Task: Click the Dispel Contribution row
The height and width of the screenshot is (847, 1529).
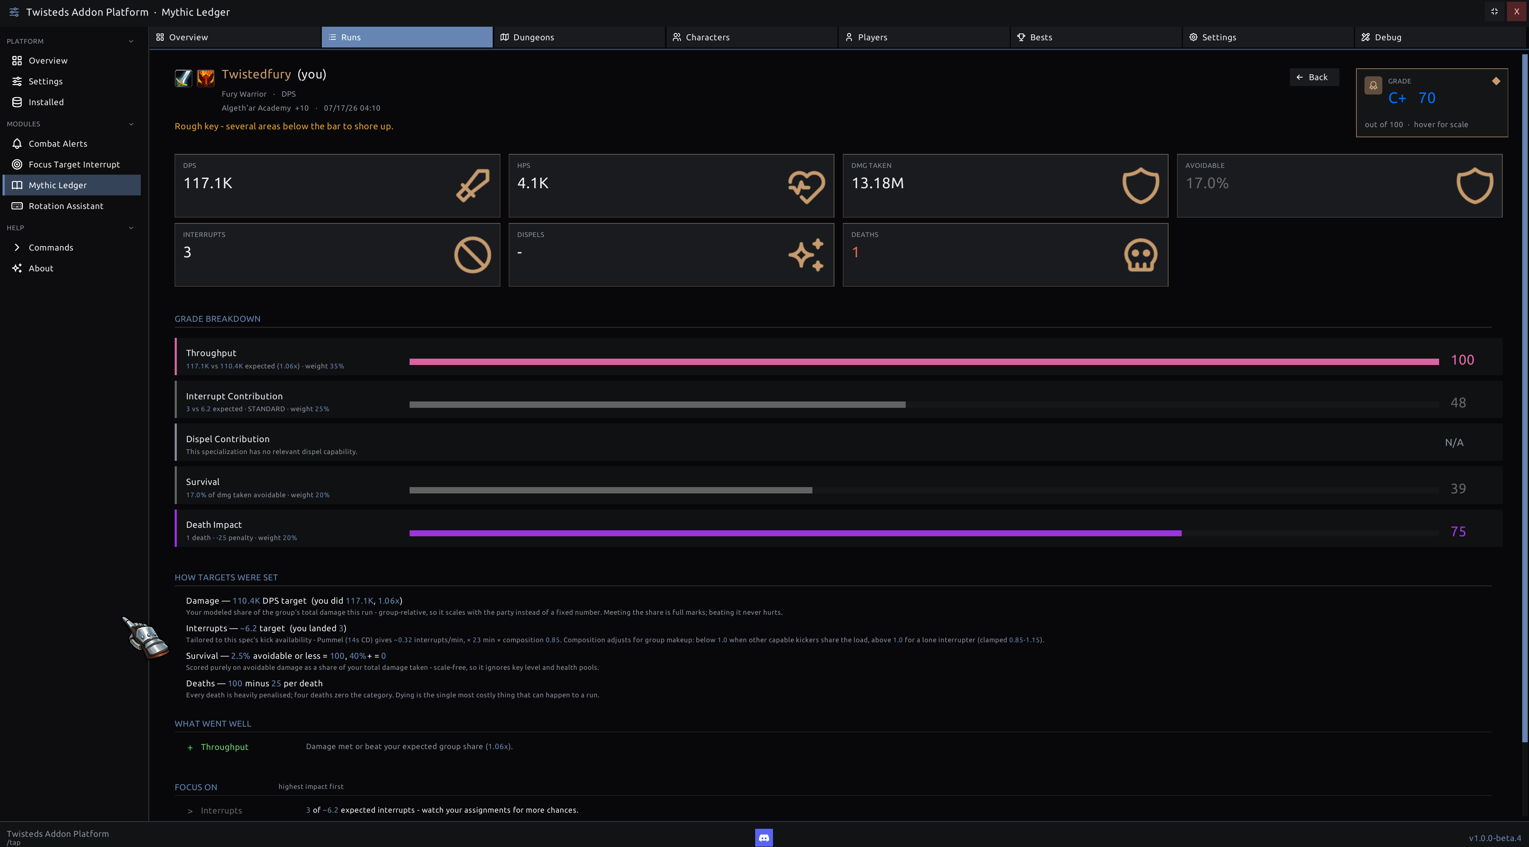Action: (x=838, y=442)
